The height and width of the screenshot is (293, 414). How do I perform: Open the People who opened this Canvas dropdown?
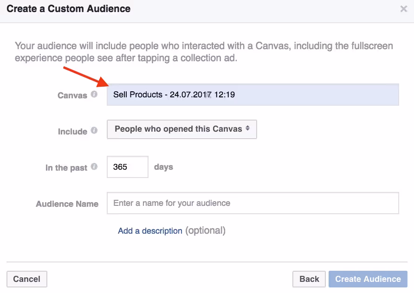[181, 129]
